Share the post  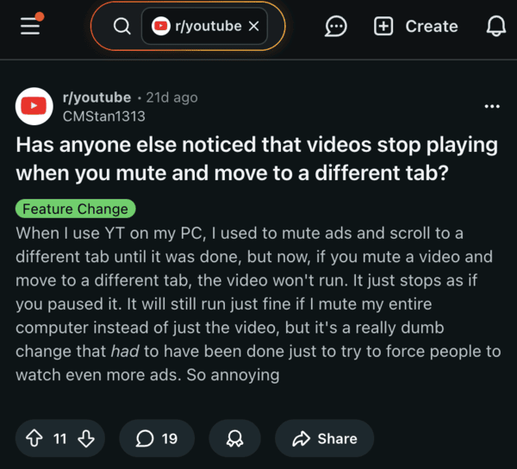point(324,439)
